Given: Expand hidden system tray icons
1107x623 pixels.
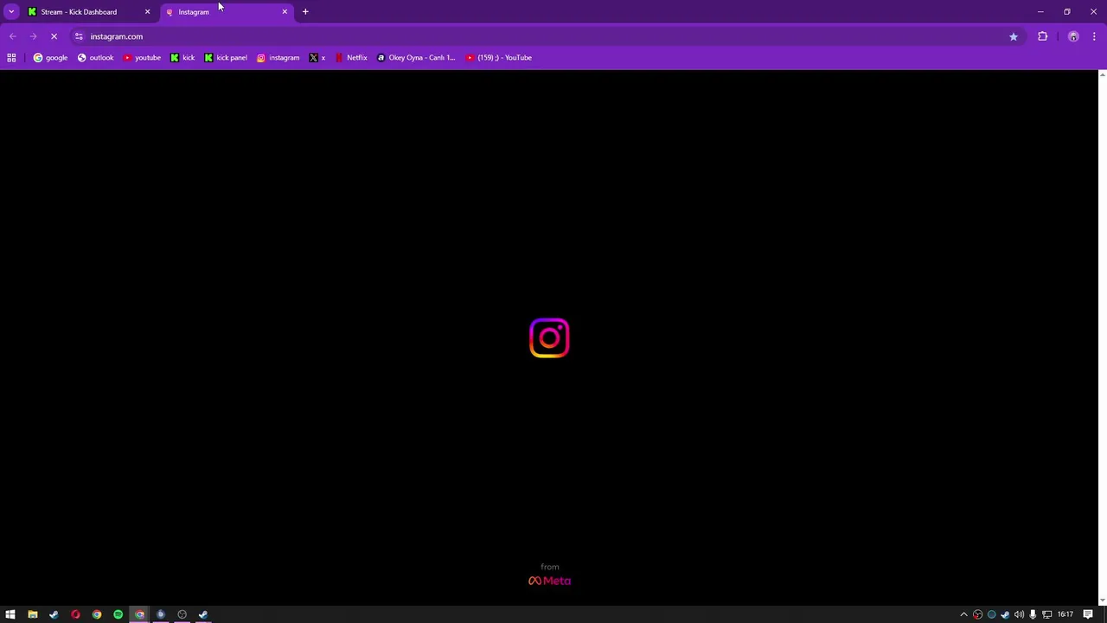Looking at the screenshot, I should (x=963, y=614).
